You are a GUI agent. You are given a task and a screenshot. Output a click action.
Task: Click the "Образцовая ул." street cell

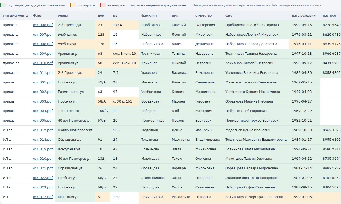[x=75, y=168]
